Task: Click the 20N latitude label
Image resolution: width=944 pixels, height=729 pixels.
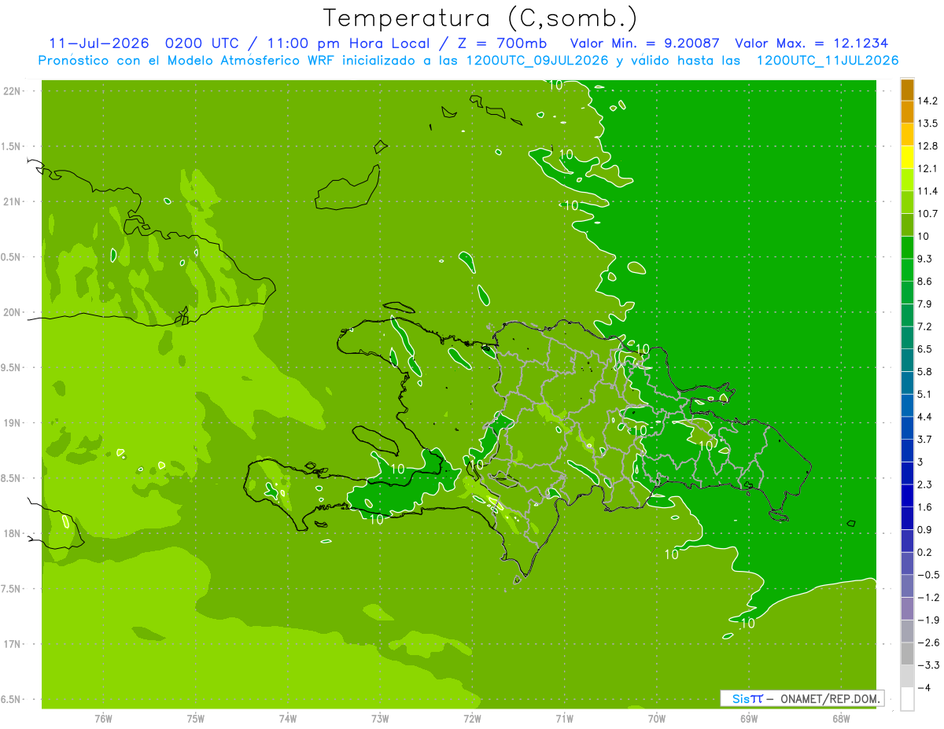Action: 13,312
